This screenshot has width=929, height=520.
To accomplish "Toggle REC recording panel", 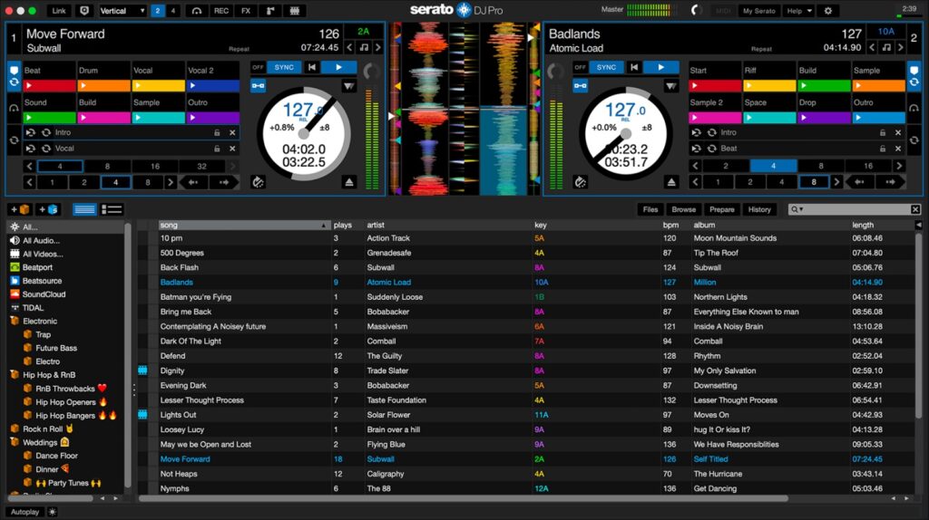I will (x=221, y=11).
